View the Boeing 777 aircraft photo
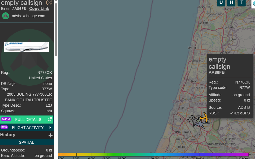The image size is (255, 159). 26,47
